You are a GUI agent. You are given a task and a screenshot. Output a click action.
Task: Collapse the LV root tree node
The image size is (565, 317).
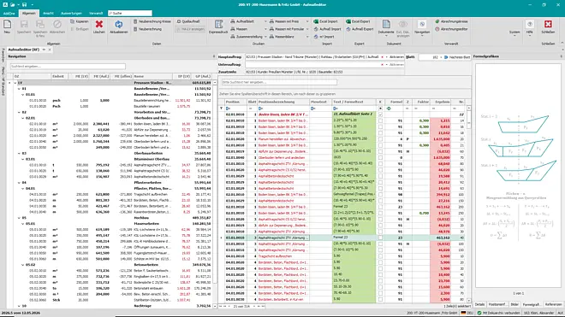pos(15,83)
